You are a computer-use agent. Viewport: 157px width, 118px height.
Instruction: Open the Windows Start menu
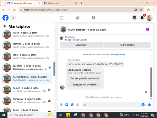coord(4,115)
